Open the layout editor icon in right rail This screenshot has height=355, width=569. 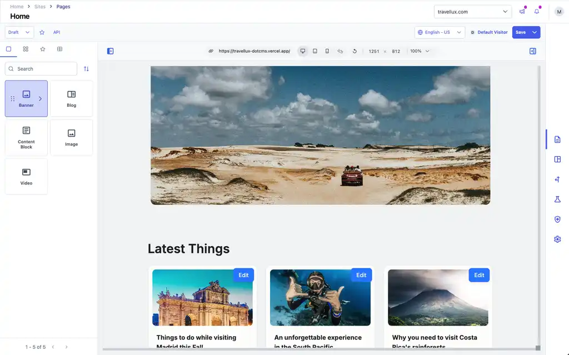click(557, 159)
